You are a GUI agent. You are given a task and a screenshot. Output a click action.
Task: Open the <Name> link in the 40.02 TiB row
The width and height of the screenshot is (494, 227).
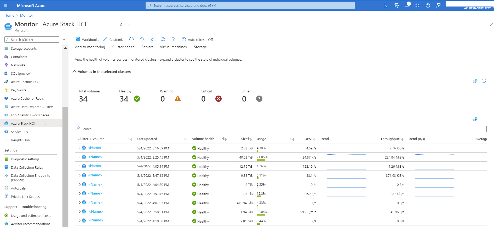(x=95, y=157)
